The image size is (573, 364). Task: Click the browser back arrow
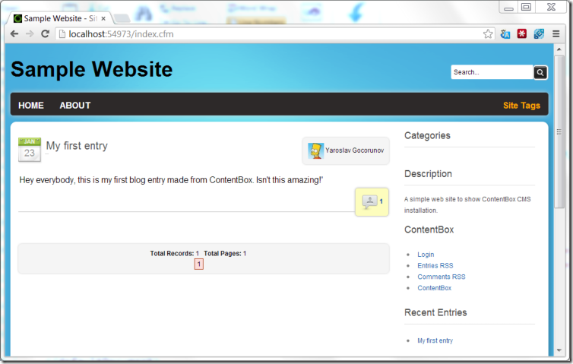(14, 34)
